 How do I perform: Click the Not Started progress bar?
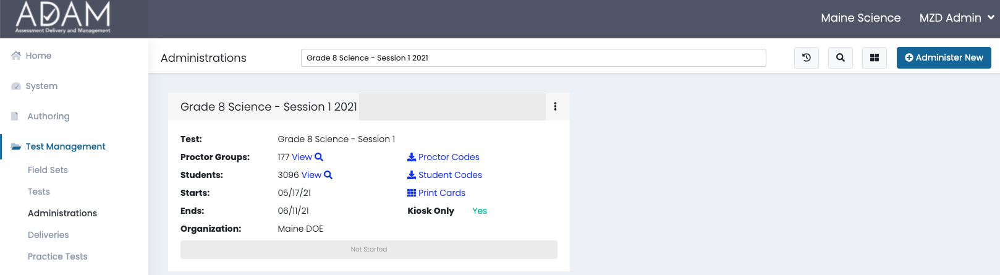tap(369, 250)
